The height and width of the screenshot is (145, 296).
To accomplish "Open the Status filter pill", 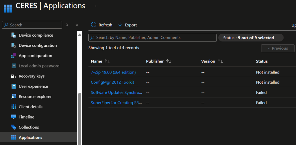I will pos(251,38).
